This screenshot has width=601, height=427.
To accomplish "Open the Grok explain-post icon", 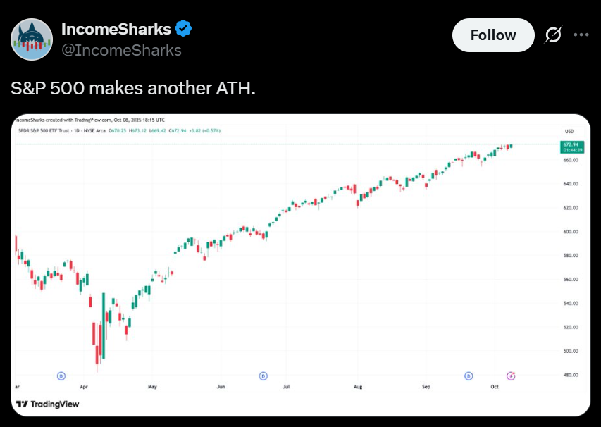I will (x=553, y=35).
